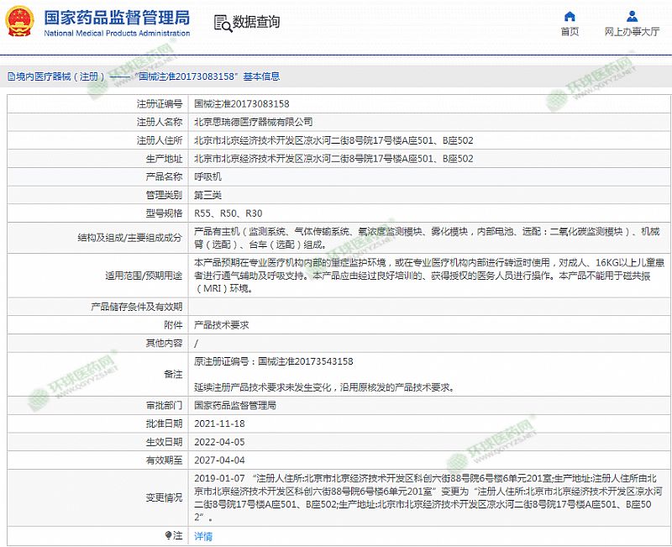Click the registrant name 北京思瑞德医疗器械有限公司
Image resolution: width=672 pixels, height=547 pixels.
(x=253, y=122)
